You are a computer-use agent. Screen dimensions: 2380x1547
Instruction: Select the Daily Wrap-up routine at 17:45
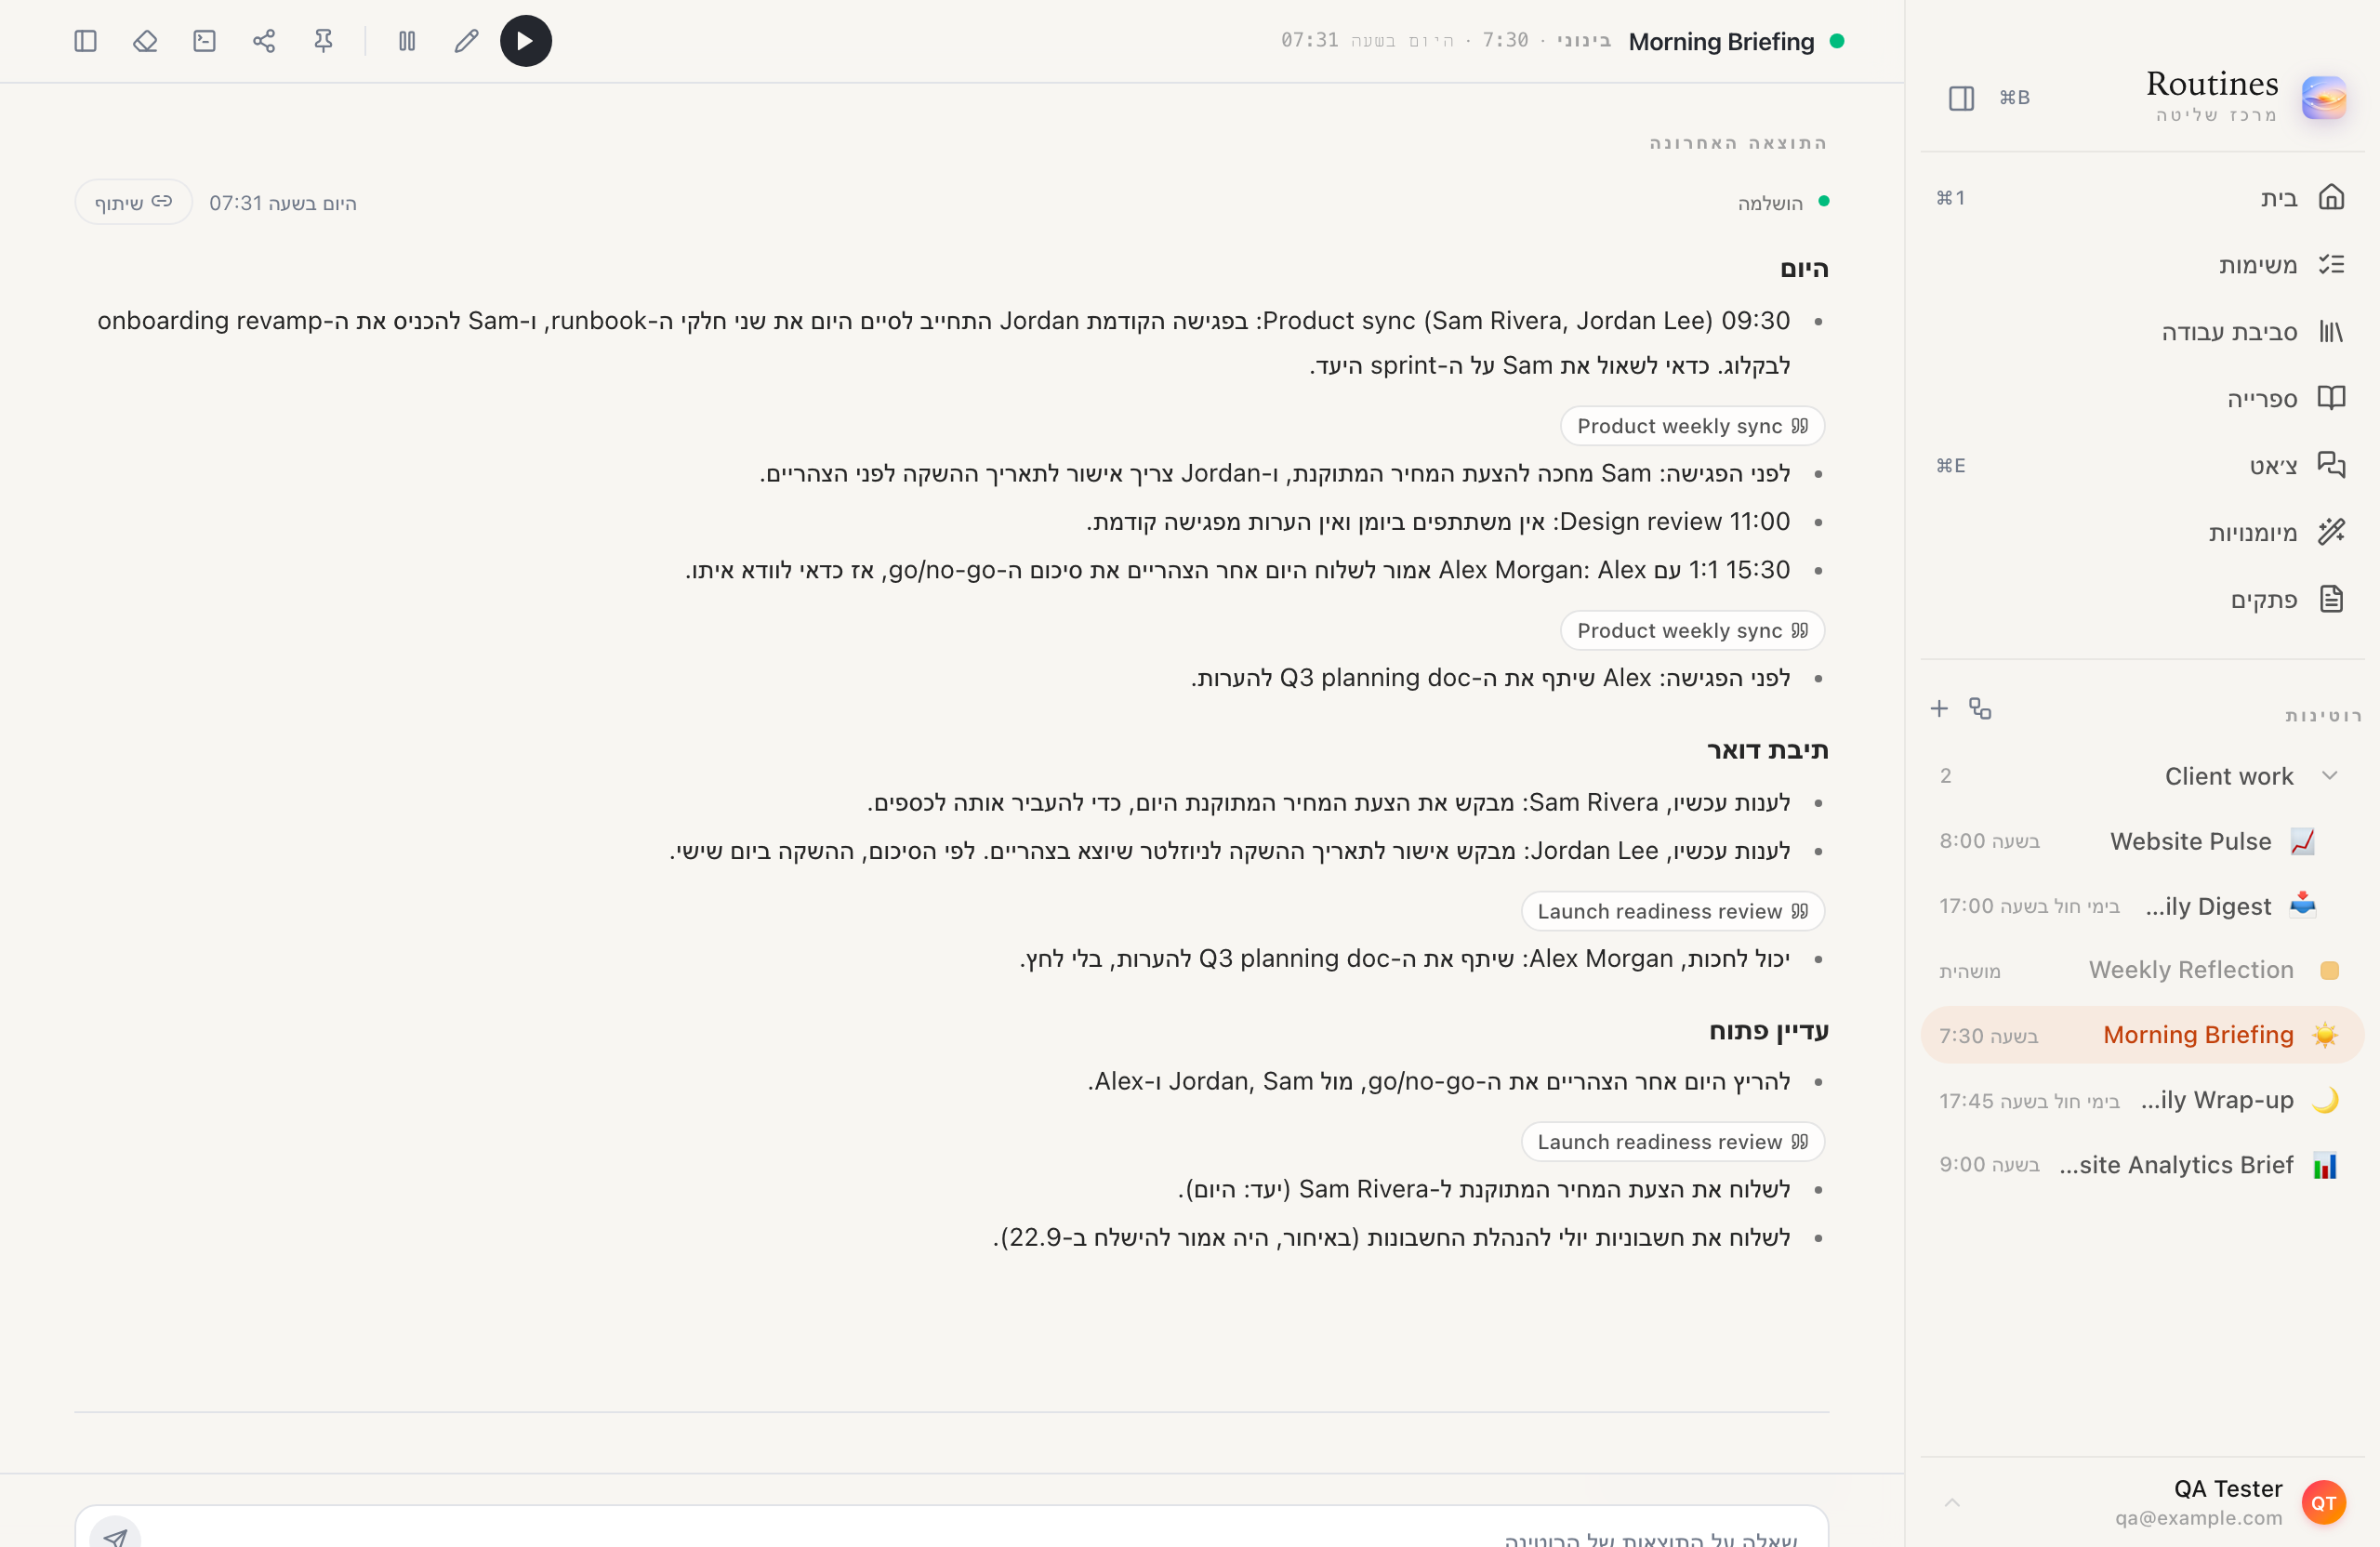[x=2142, y=1100]
